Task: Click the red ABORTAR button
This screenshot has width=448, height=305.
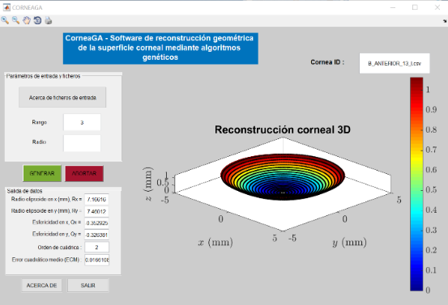Action: click(84, 173)
